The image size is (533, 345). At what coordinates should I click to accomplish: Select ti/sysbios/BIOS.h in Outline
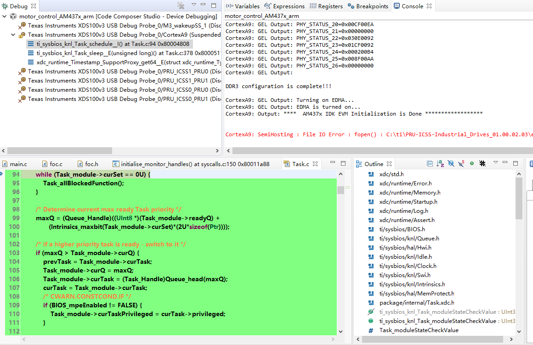[402, 229]
